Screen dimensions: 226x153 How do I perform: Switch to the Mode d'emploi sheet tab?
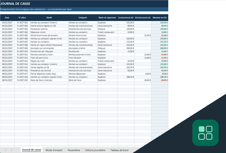tap(54, 150)
